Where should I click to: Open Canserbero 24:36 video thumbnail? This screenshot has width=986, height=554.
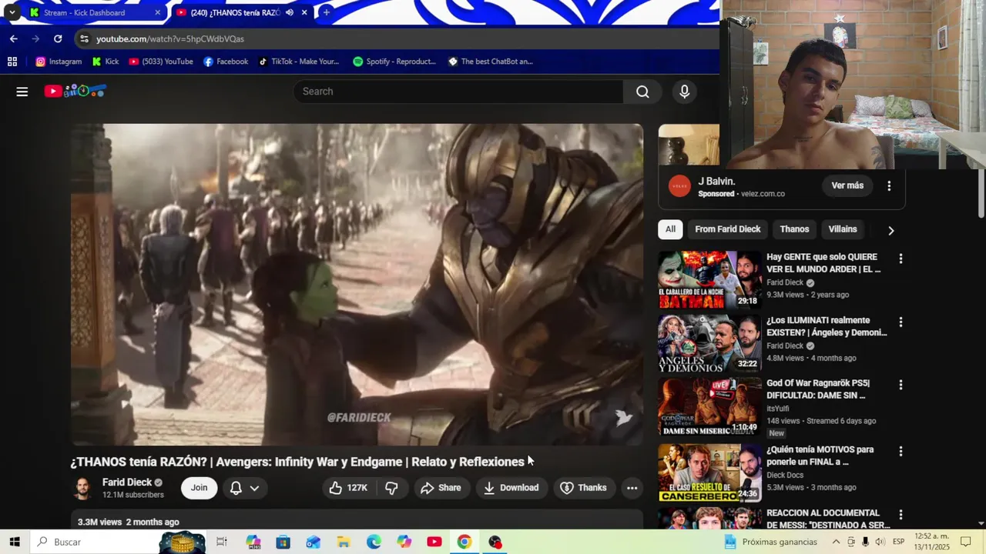(x=709, y=472)
